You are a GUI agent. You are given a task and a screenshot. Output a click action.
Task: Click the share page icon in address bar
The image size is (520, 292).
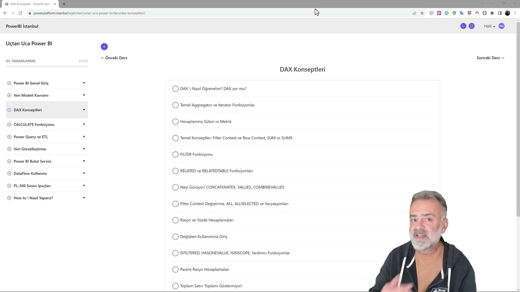(x=414, y=13)
